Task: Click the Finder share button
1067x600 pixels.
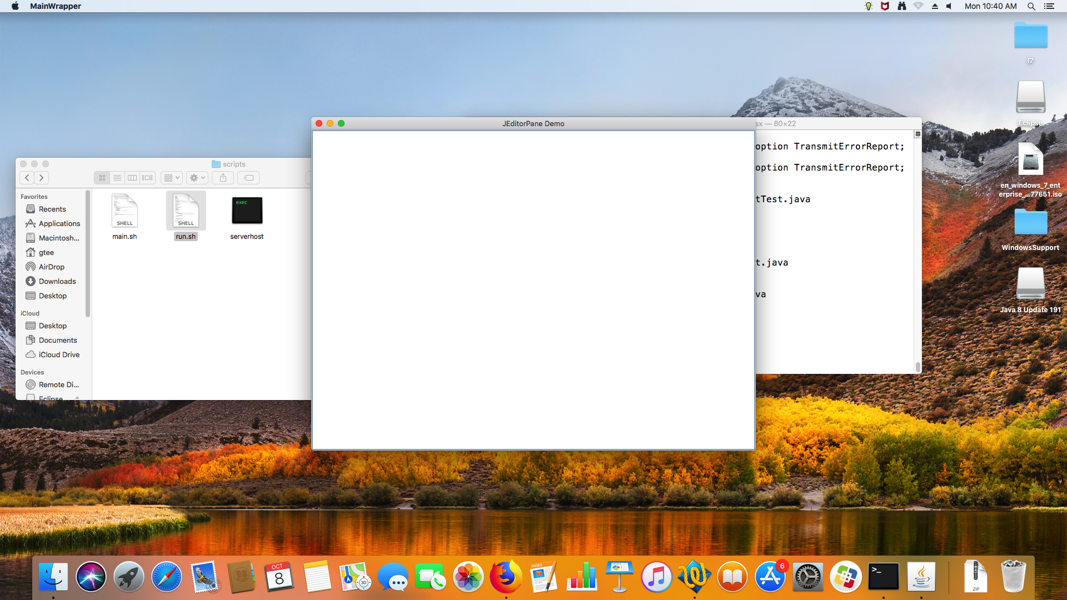Action: (223, 178)
